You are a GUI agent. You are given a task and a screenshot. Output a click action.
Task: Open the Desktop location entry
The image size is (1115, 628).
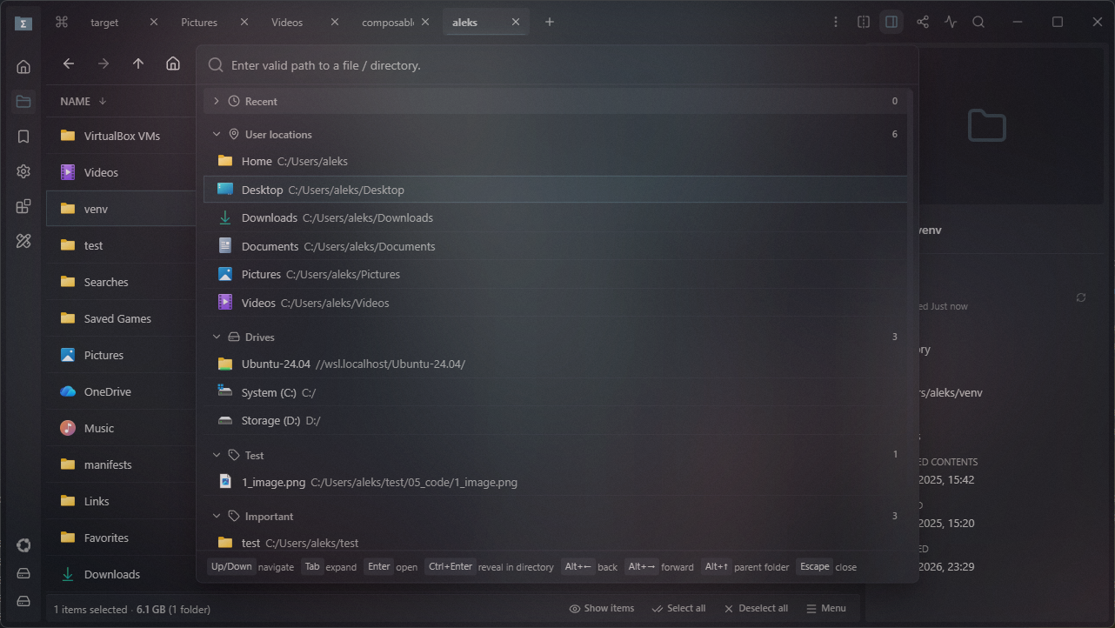click(x=555, y=190)
